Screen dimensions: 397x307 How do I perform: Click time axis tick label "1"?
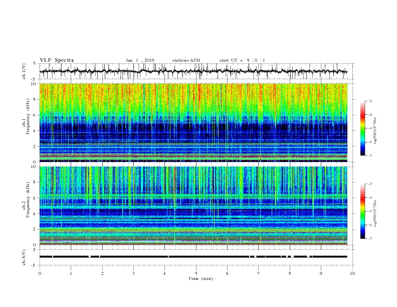(71, 273)
